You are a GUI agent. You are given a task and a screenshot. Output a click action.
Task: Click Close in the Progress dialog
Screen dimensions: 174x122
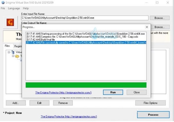[x=137, y=92]
